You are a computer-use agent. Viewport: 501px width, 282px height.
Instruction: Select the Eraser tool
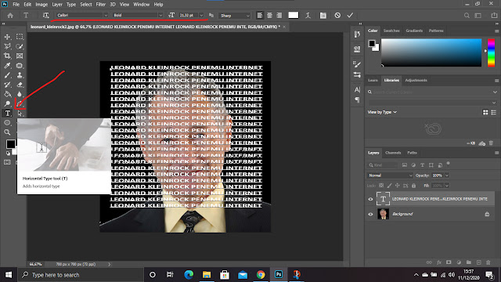pyautogui.click(x=20, y=85)
